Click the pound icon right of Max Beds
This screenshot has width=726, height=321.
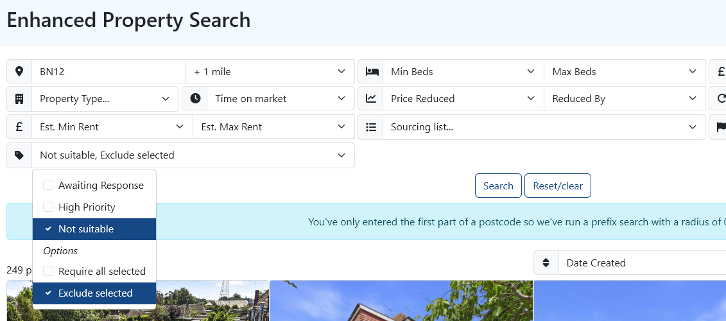click(722, 71)
